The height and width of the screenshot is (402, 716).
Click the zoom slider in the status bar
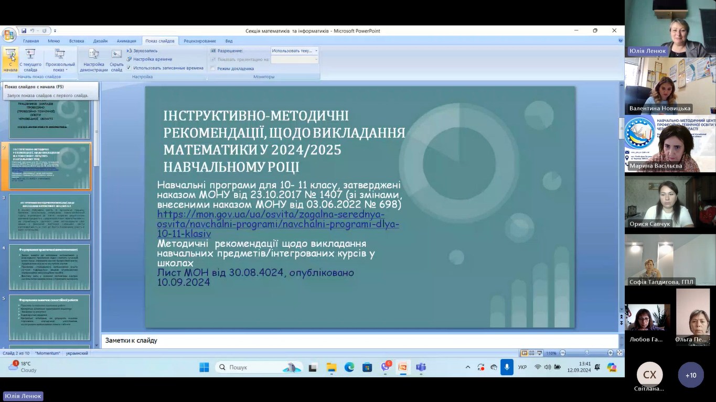[x=586, y=353]
